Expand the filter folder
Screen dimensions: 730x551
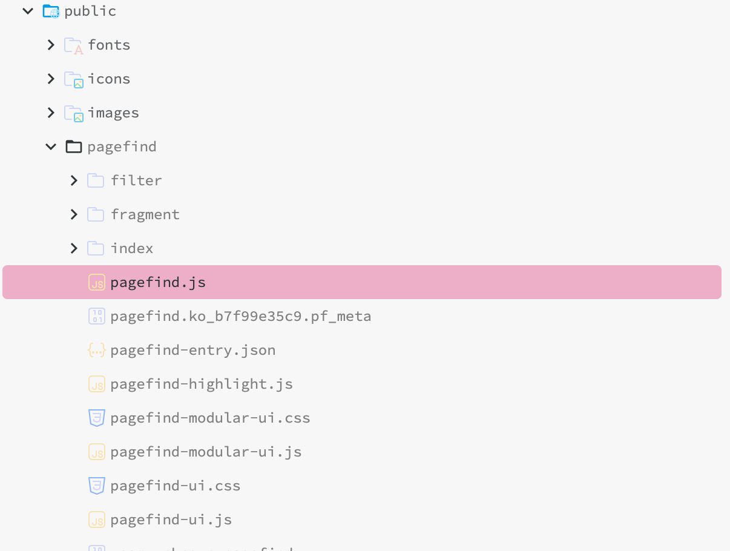tap(74, 180)
